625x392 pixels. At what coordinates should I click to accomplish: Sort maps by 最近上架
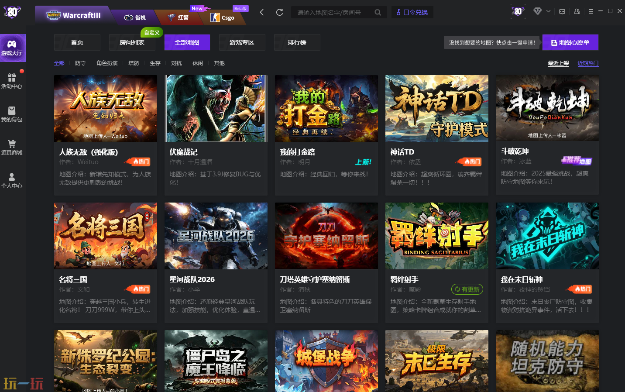click(559, 63)
